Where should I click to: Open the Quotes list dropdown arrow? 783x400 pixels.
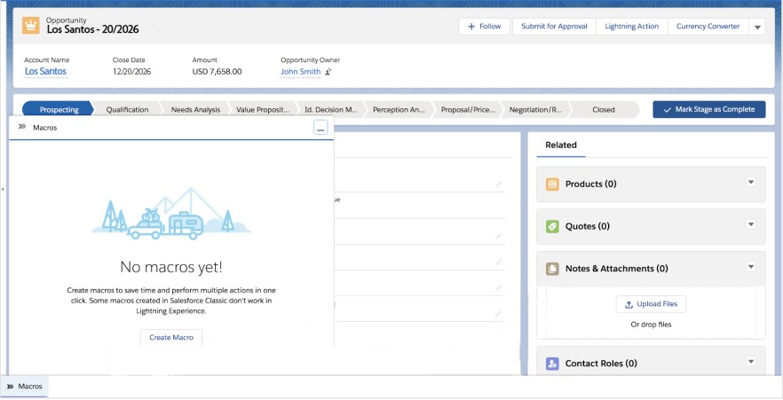pos(751,224)
